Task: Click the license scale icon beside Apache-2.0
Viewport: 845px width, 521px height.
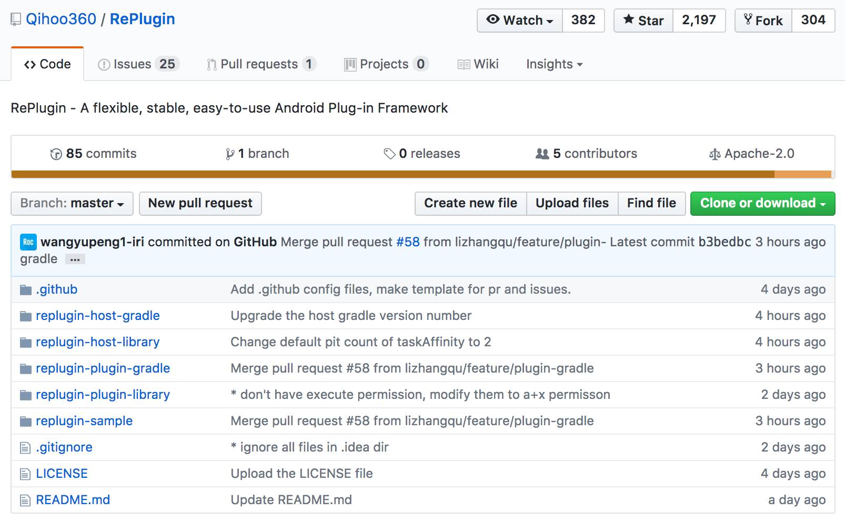Action: (x=715, y=154)
